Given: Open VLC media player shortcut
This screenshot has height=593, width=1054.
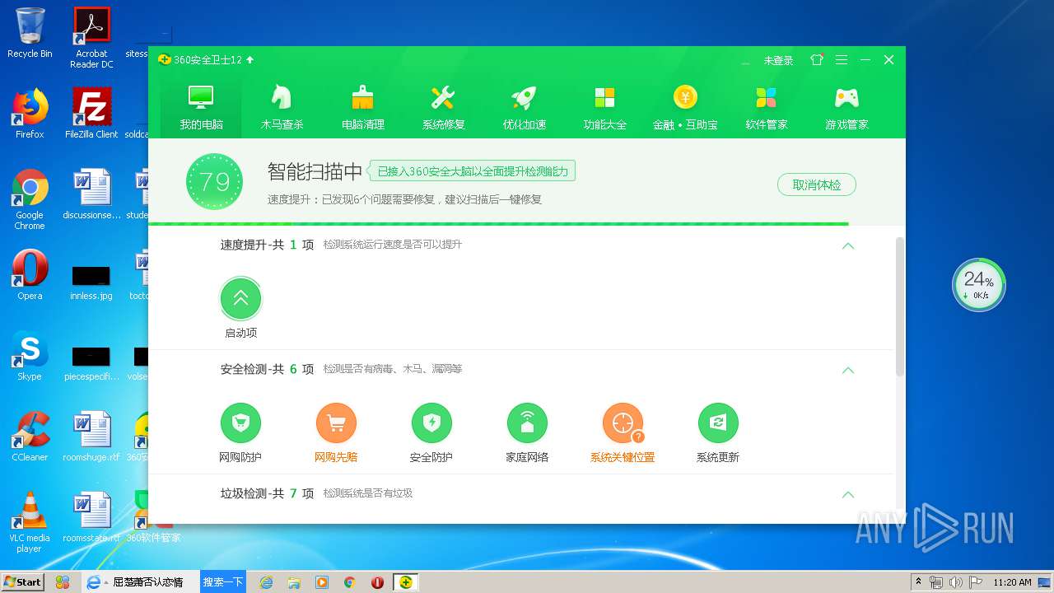Looking at the screenshot, I should coord(30,522).
